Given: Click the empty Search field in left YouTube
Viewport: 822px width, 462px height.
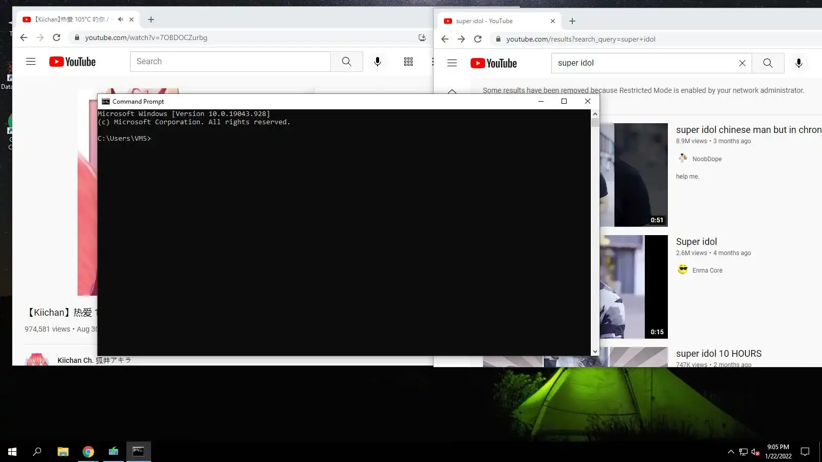Looking at the screenshot, I should click(231, 62).
